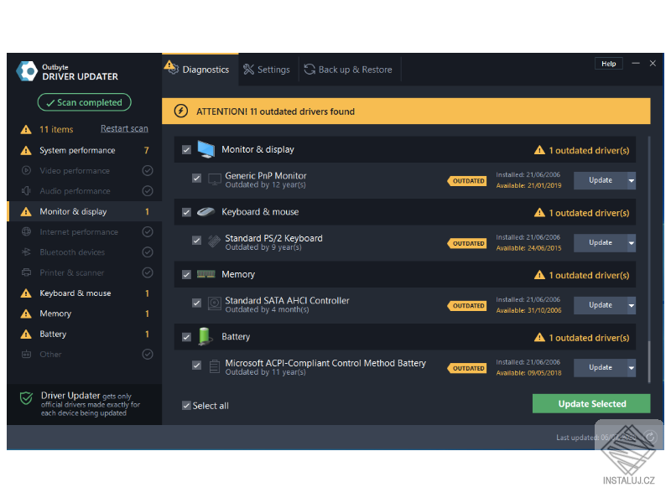Click System performance warning triangle icon
Screen dimensions: 671x503
26,150
